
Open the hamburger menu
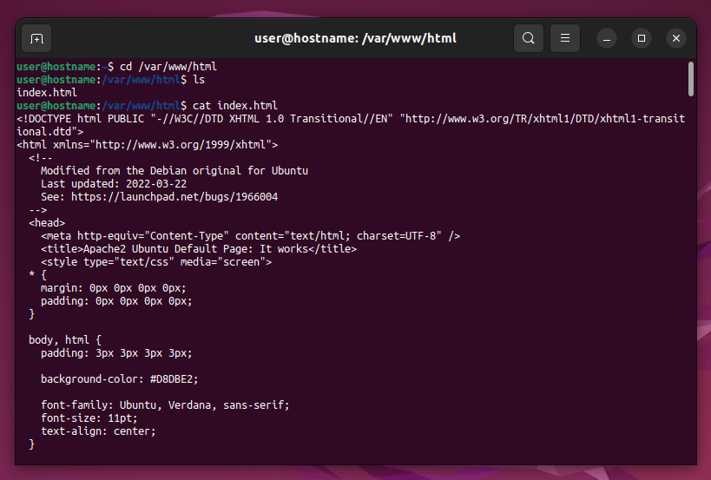tap(564, 38)
